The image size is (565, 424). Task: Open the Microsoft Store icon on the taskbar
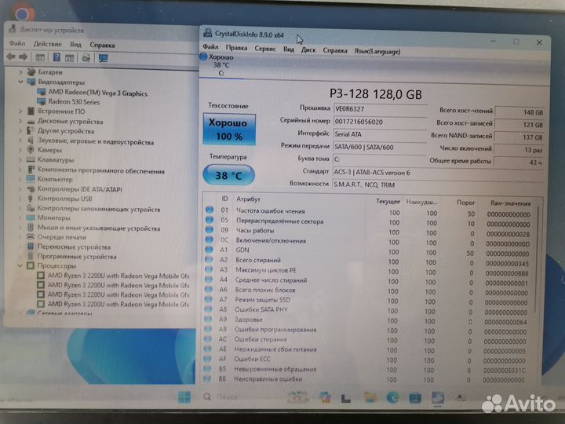tap(415, 398)
